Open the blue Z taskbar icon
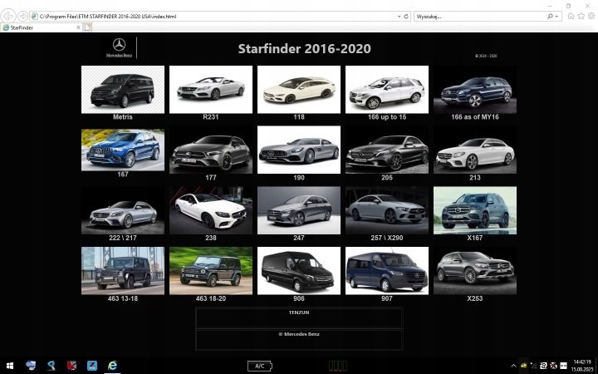 pos(92,365)
